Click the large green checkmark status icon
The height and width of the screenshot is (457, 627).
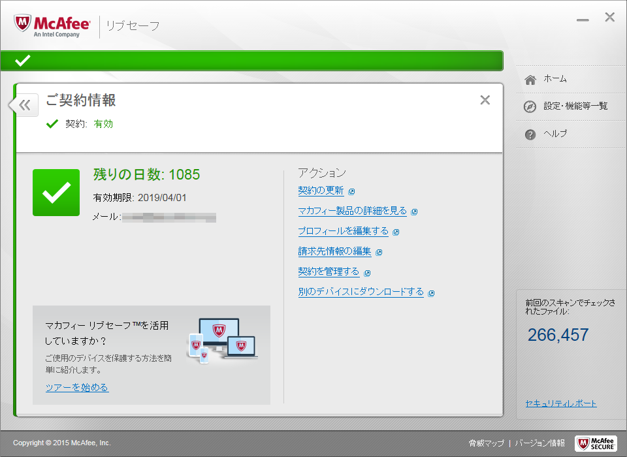(56, 193)
